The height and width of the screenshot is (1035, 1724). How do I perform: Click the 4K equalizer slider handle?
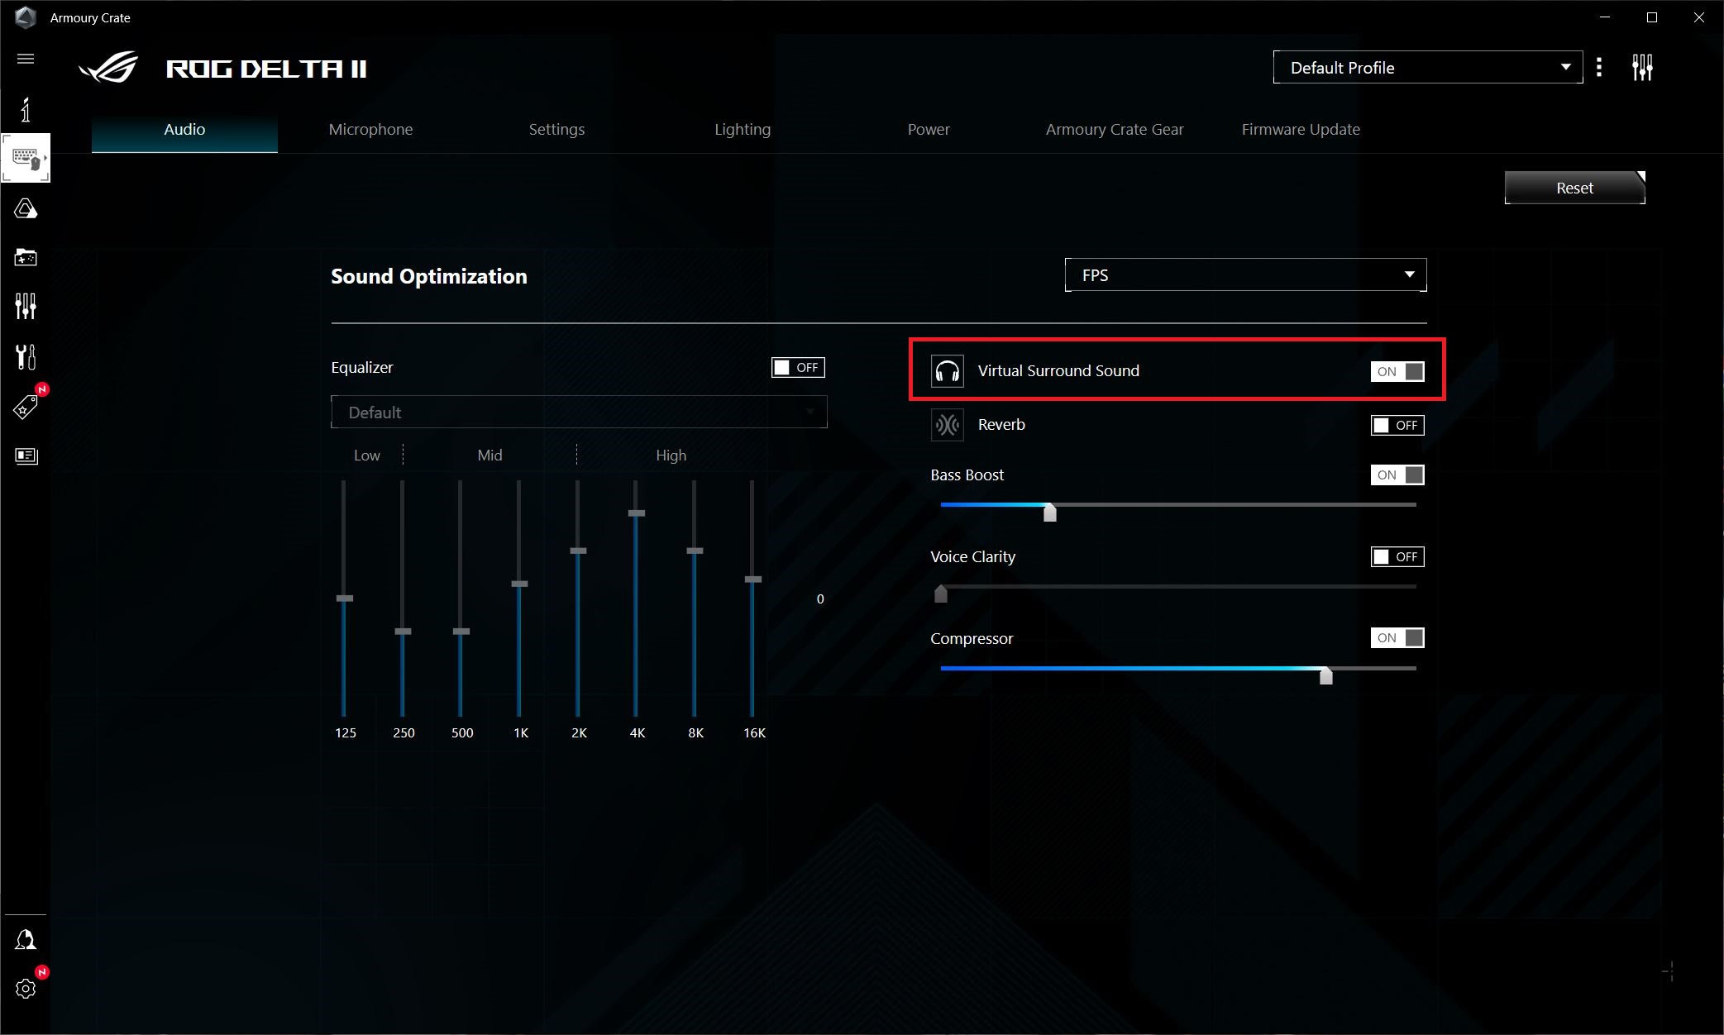pos(637,513)
